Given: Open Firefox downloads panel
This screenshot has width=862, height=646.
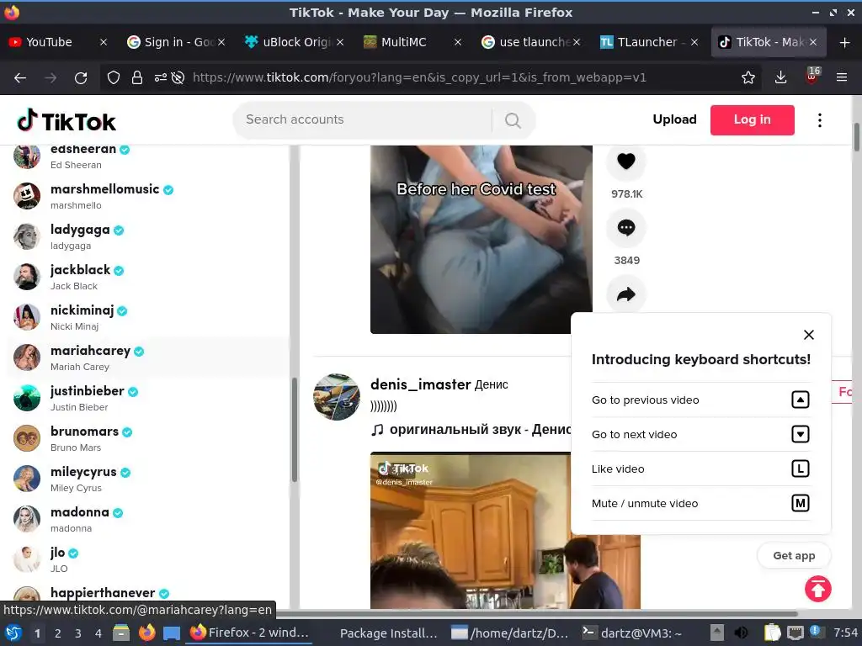Looking at the screenshot, I should 780,78.
